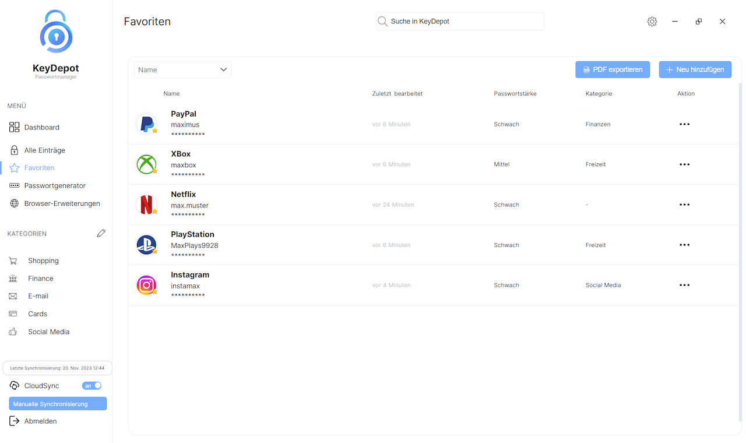Click the Instagram entry logo icon
This screenshot has width=746, height=443.
pyautogui.click(x=146, y=285)
